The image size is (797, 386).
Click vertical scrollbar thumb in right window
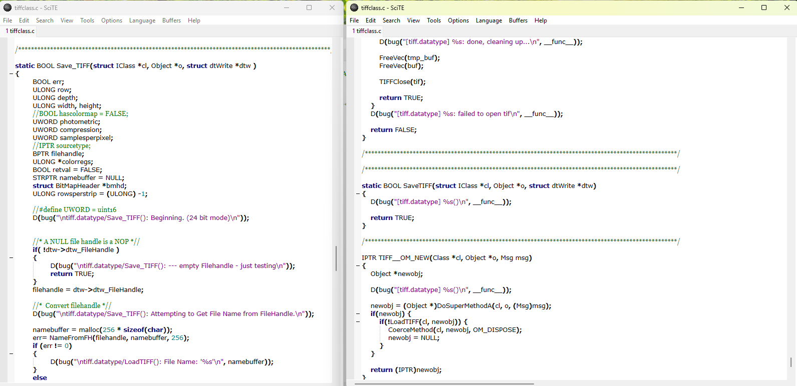[x=791, y=362]
